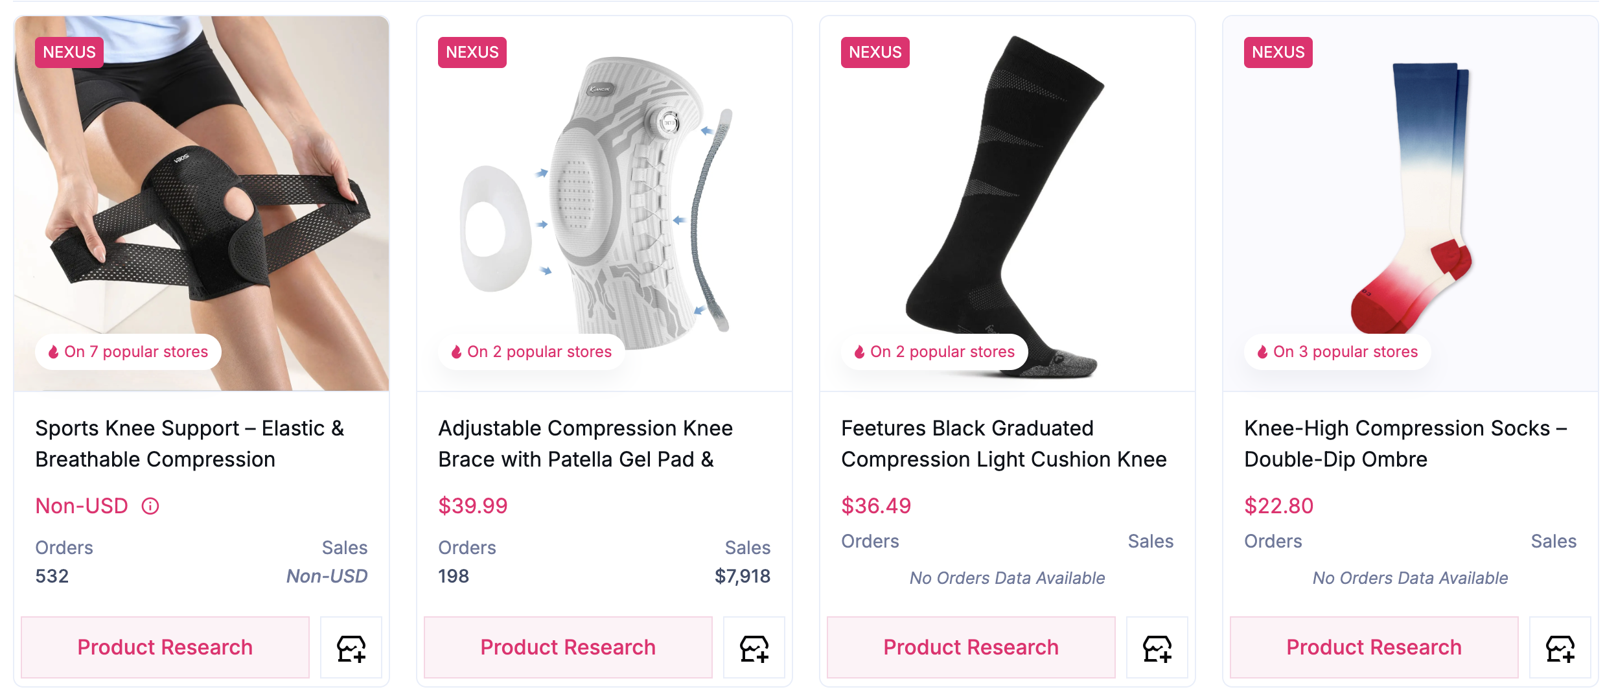This screenshot has width=1616, height=696.
Task: Click the NEXUS badge on the Sports Knee Support card
Action: point(69,52)
